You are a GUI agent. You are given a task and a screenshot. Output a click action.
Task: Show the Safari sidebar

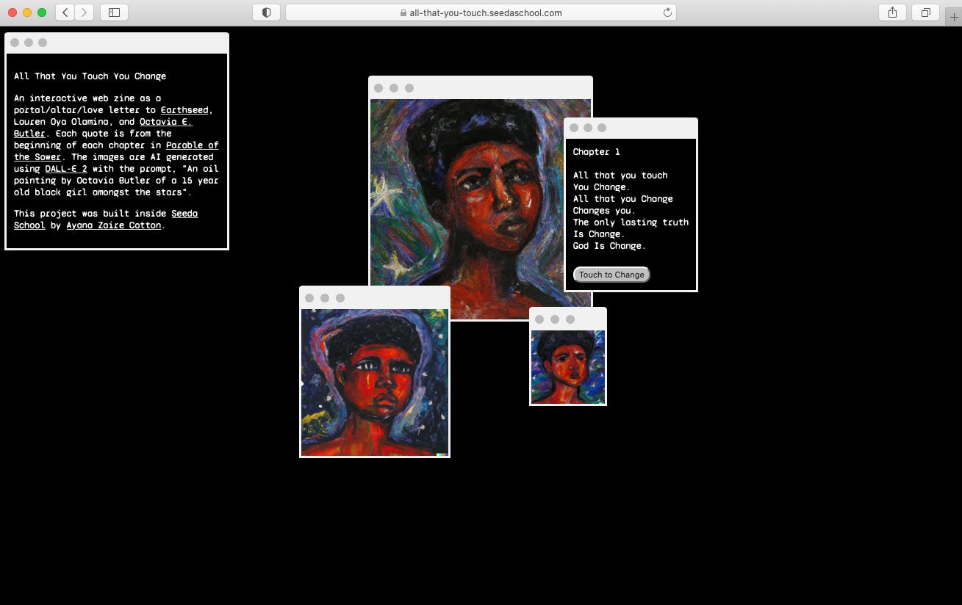115,12
